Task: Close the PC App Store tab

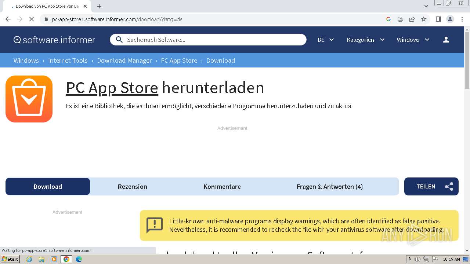Action: (85, 6)
